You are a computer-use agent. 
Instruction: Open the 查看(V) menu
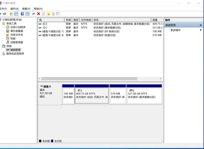point(26,9)
